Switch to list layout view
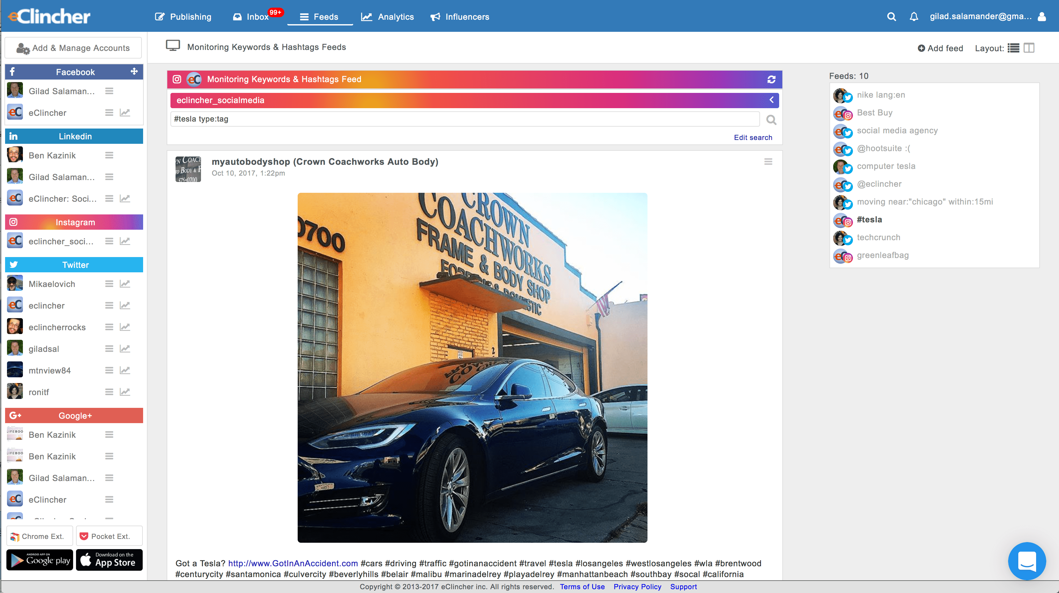Screen dimensions: 1059x593 tap(1014, 48)
